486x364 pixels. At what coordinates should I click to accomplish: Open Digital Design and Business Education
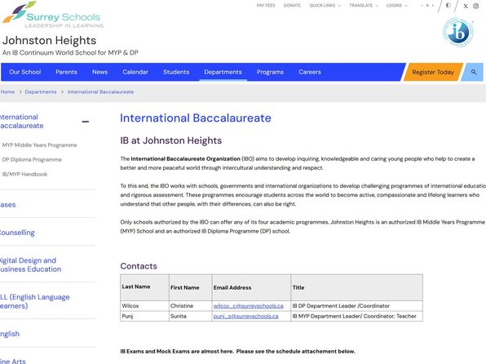coord(30,264)
